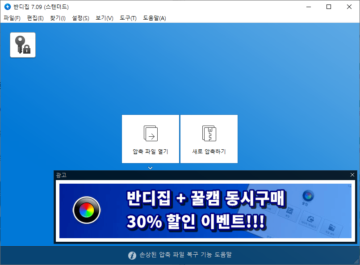Open the 도움말(A) menu
Image resolution: width=360 pixels, height=265 pixels.
(155, 18)
